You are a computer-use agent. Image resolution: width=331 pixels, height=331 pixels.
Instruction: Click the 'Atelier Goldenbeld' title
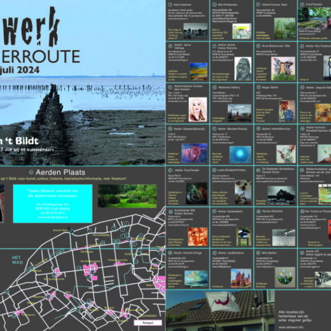pyautogui.click(x=230, y=212)
